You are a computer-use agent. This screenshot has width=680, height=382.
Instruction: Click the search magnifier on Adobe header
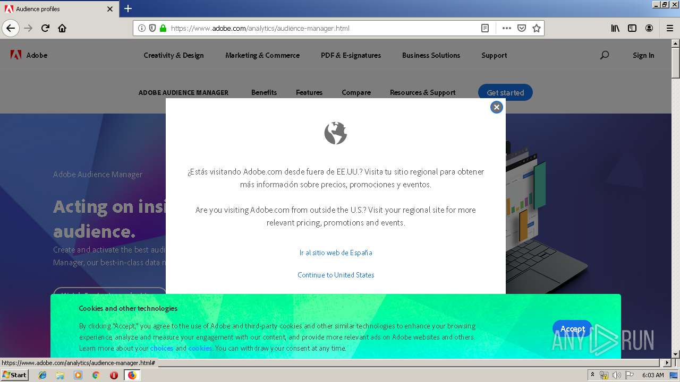[605, 55]
